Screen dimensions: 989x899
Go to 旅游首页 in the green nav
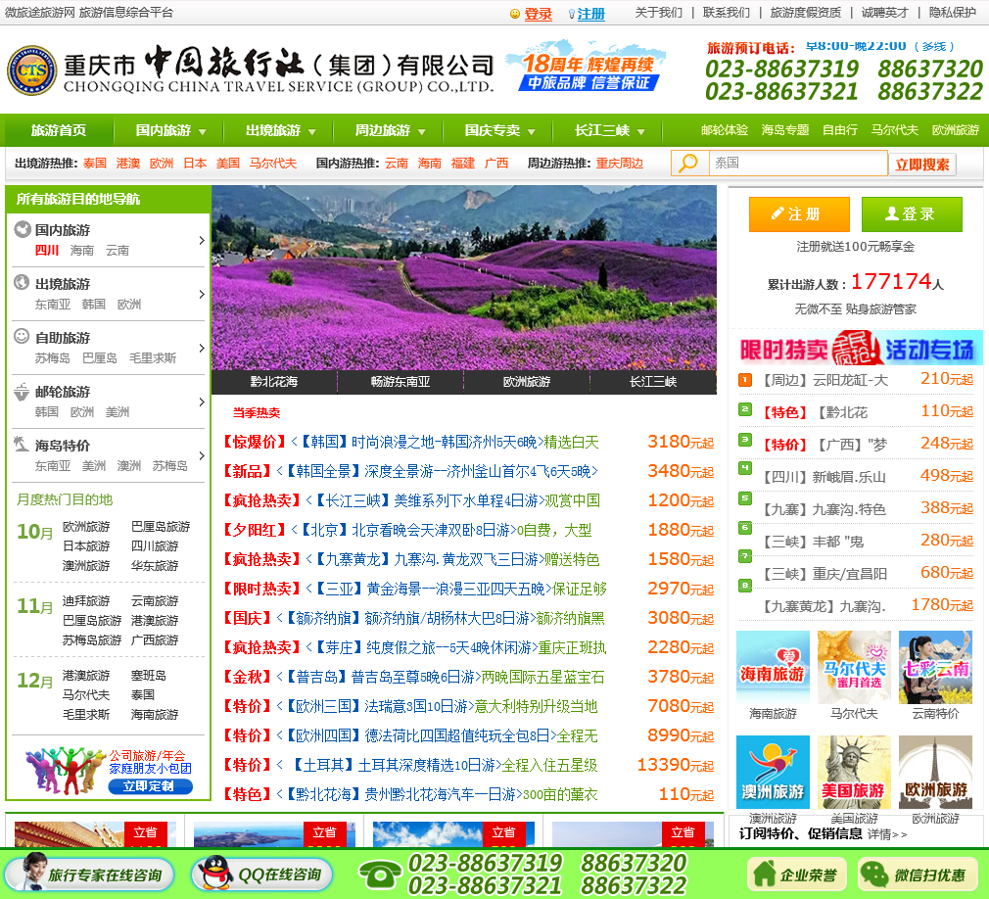tap(59, 130)
